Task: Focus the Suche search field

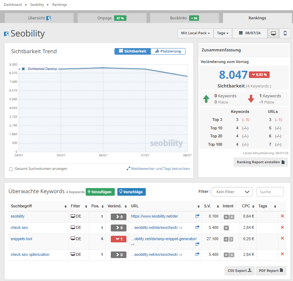Action: (x=270, y=192)
